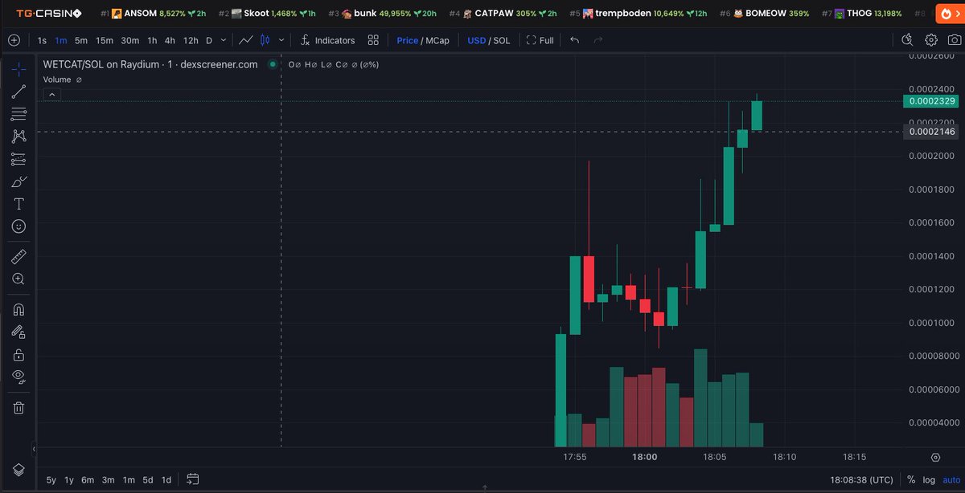Enter Full screen chart mode

540,40
